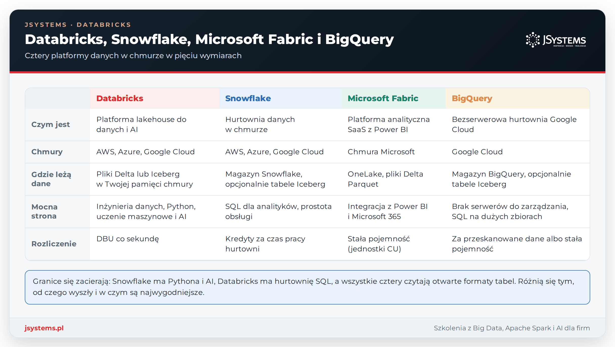Image resolution: width=615 pixels, height=347 pixels.
Task: Click the main title 'Databricks, Snowflake, Microsoft Fabric i BigQuery'
Action: tap(209, 39)
